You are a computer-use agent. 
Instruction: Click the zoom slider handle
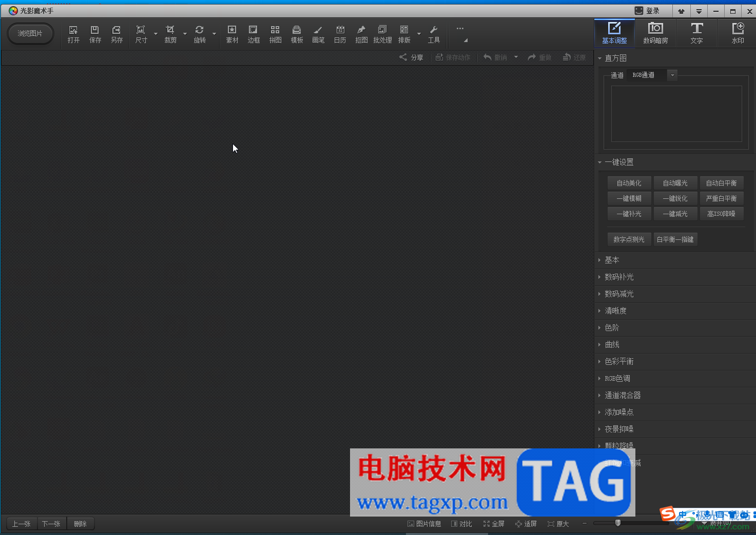(x=618, y=523)
